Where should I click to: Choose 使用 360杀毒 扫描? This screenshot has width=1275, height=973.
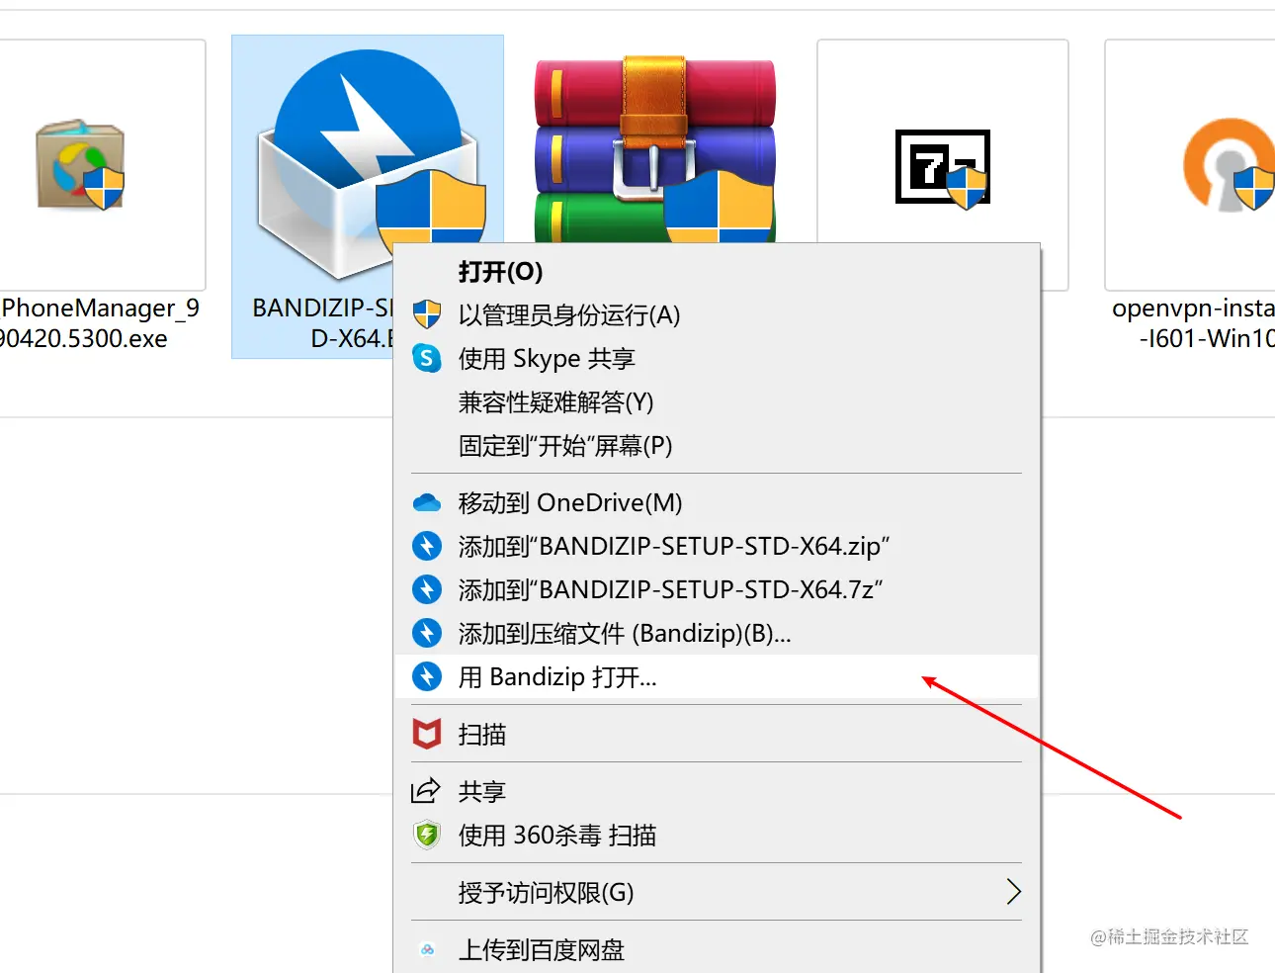click(x=717, y=836)
